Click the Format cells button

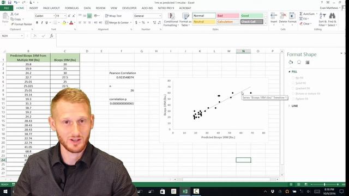pyautogui.click(x=292, y=19)
